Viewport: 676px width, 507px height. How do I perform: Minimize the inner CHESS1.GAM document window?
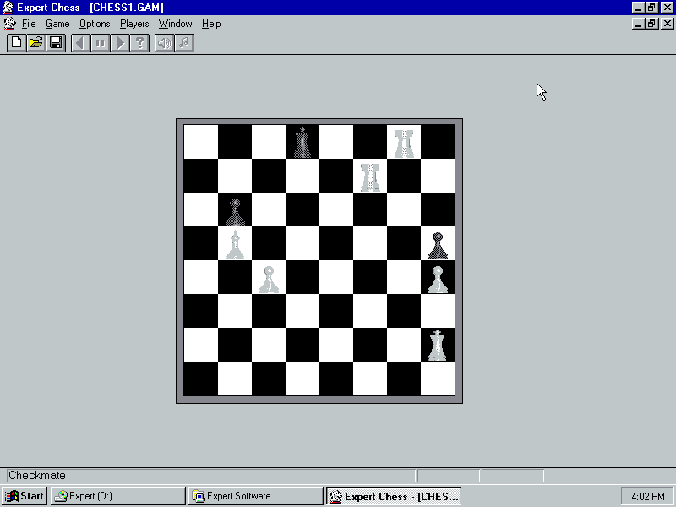tap(639, 24)
